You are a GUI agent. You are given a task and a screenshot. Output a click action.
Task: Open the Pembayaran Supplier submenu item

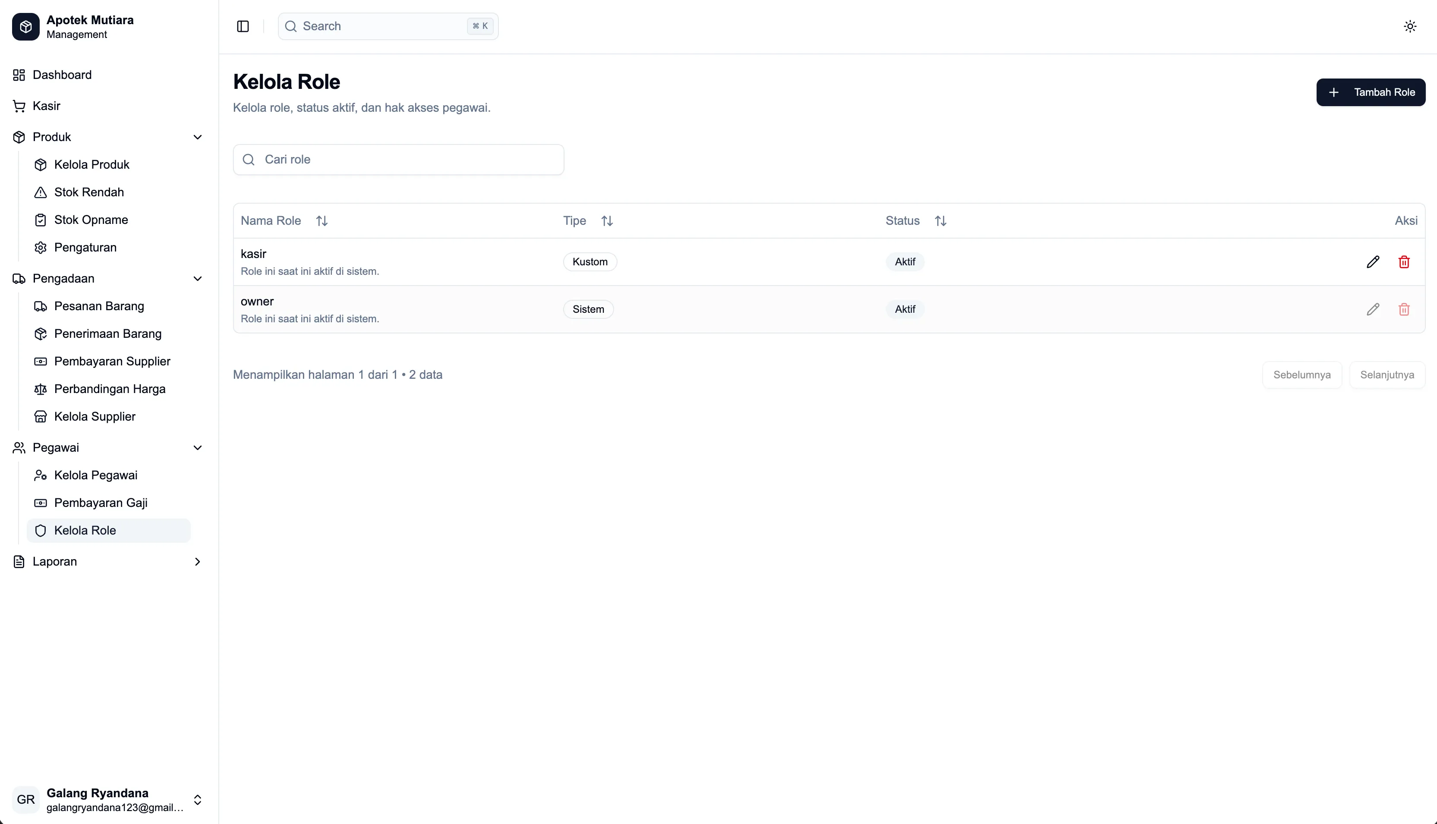[109, 362]
